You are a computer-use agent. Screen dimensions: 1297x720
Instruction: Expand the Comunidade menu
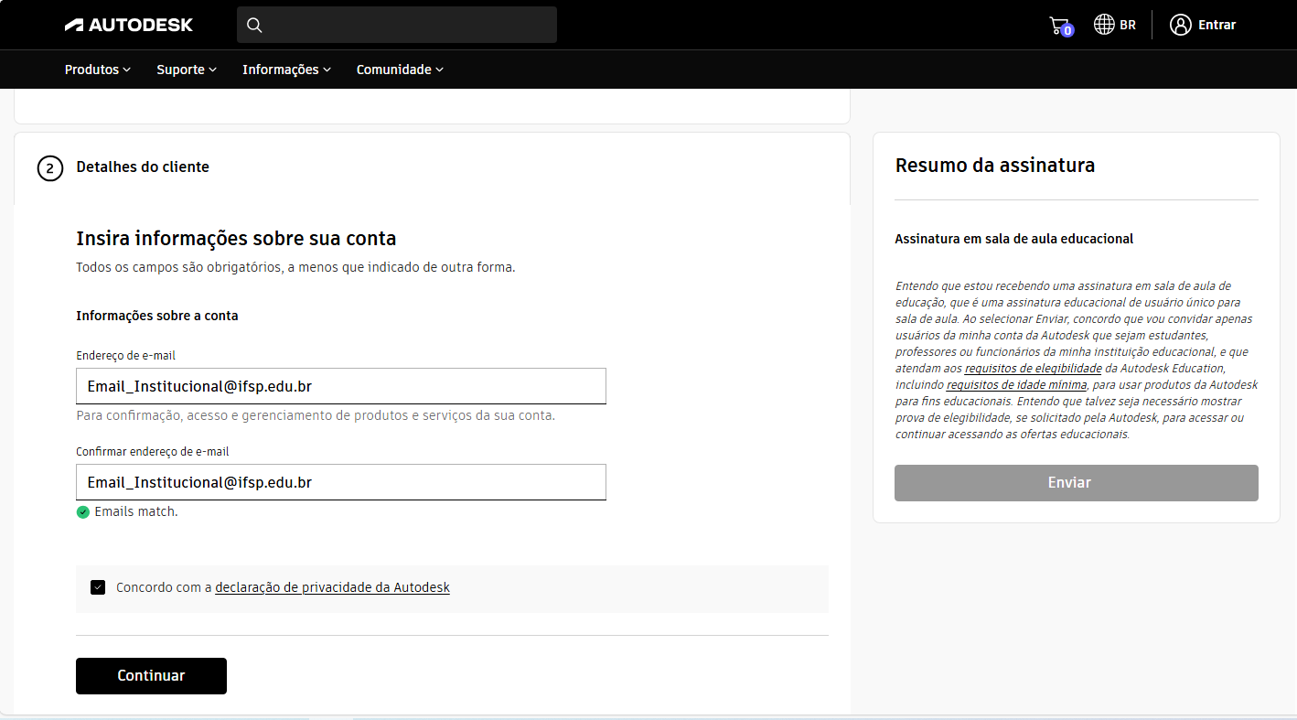400,70
